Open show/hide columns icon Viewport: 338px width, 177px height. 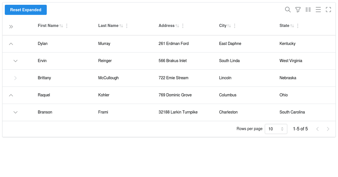pos(308,10)
